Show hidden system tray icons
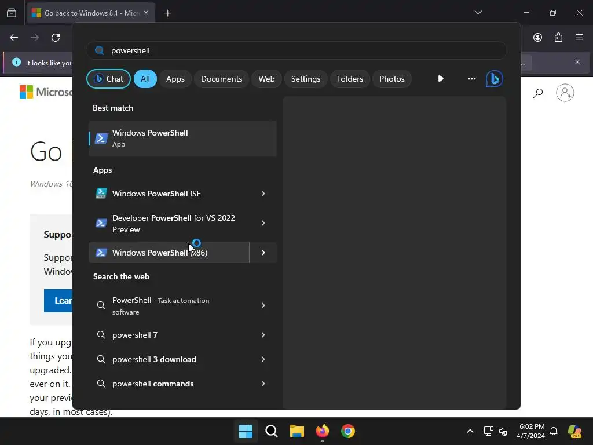This screenshot has width=593, height=445. (x=470, y=431)
